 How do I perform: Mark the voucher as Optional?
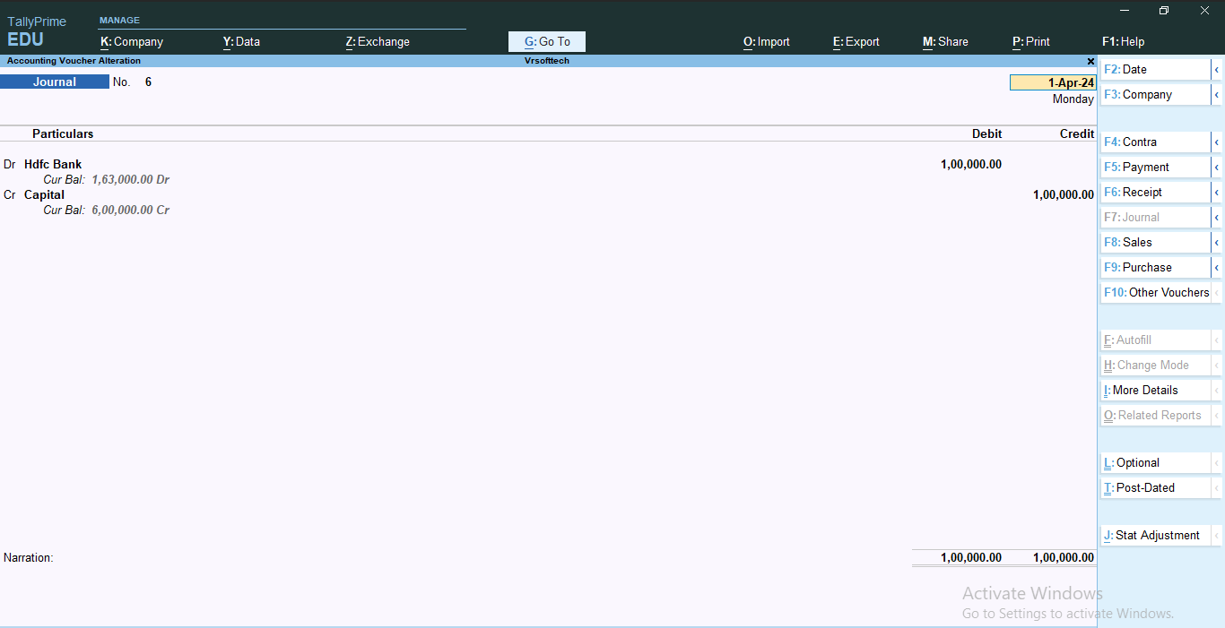click(x=1131, y=462)
